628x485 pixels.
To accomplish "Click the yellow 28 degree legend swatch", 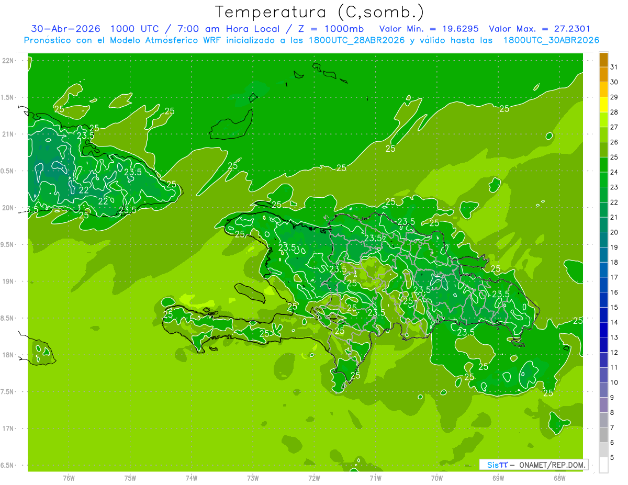I will 603,105.
